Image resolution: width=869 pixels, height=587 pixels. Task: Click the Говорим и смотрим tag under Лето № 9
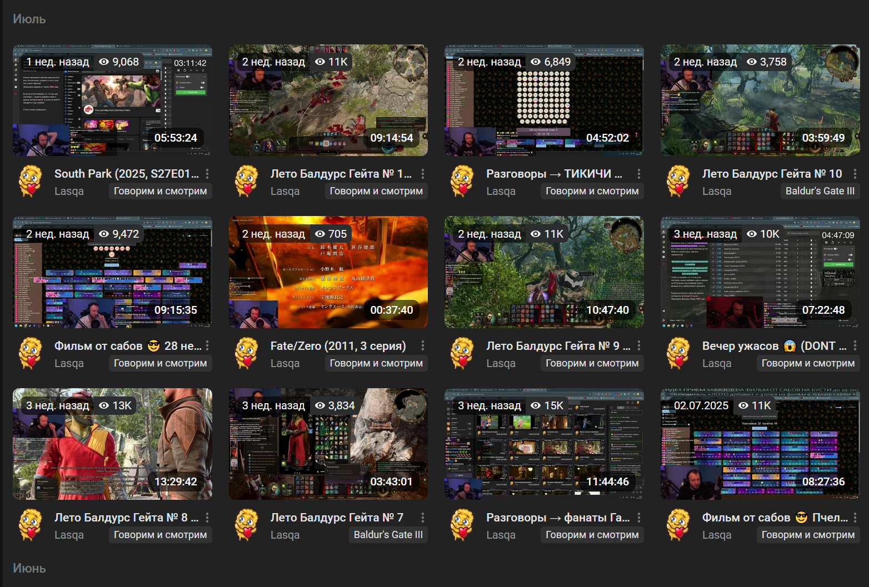(592, 363)
